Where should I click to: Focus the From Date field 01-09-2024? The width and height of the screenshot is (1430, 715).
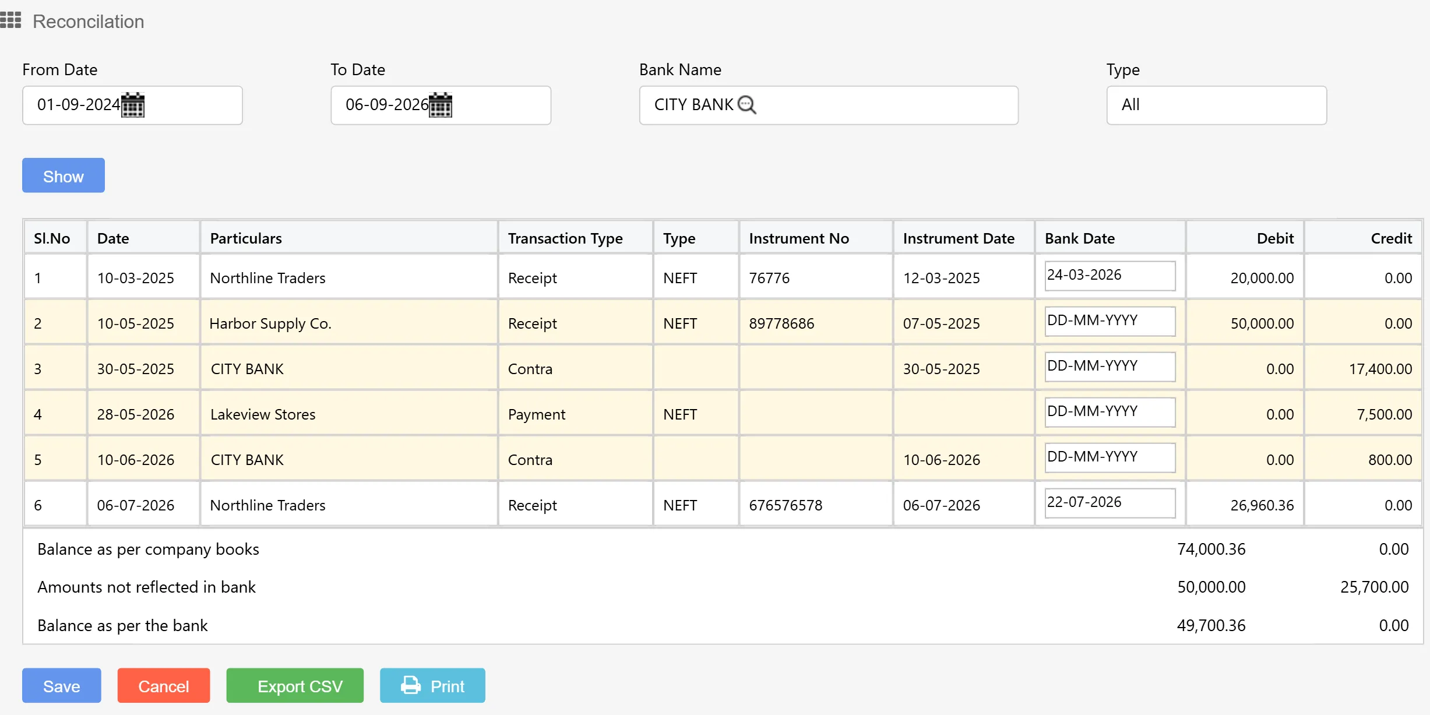click(132, 105)
